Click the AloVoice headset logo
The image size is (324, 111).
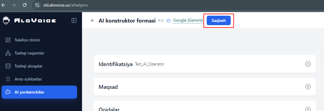pos(6,20)
